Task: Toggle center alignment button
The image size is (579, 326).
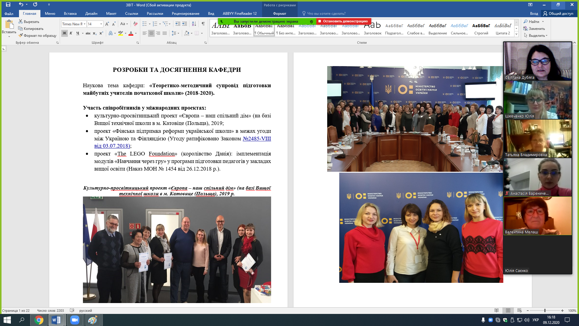Action: coord(151,33)
